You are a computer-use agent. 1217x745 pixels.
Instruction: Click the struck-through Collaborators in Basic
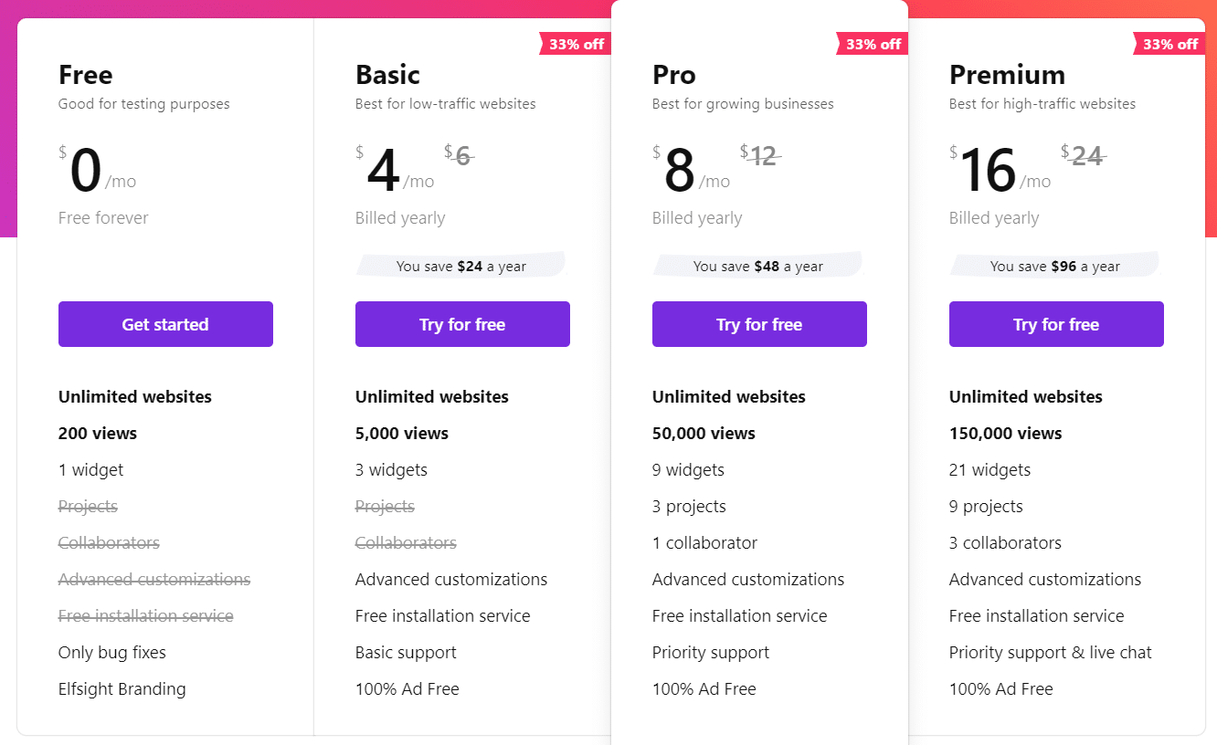(406, 543)
